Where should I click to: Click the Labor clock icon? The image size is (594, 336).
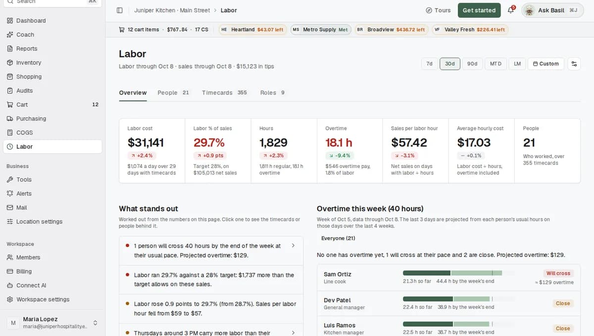10,147
